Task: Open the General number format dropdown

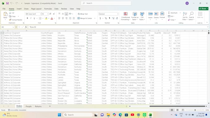Action: click(117, 14)
